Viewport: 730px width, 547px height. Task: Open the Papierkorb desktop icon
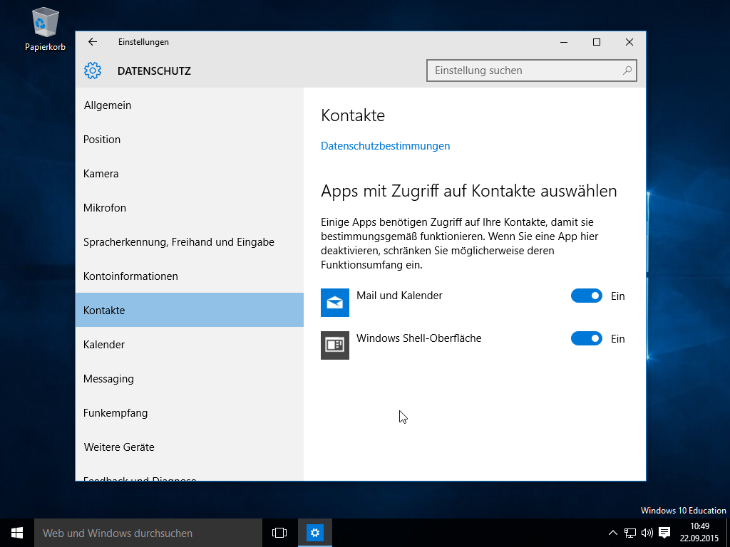tap(45, 28)
